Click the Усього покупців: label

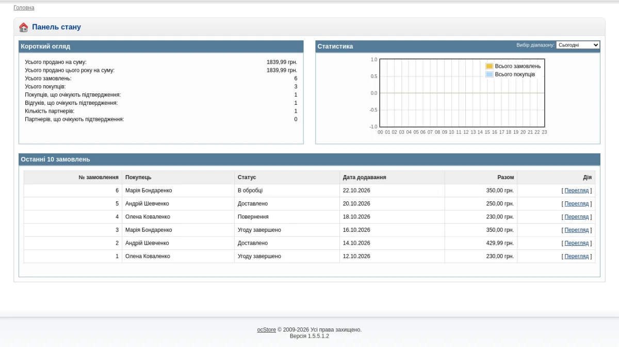45,87
